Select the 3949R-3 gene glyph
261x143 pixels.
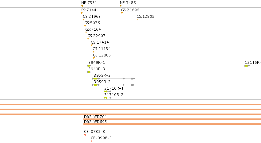(89, 72)
